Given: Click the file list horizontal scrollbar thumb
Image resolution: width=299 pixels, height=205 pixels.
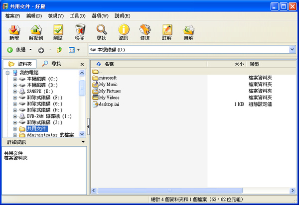Looking at the screenshot, I should [x=170, y=191].
